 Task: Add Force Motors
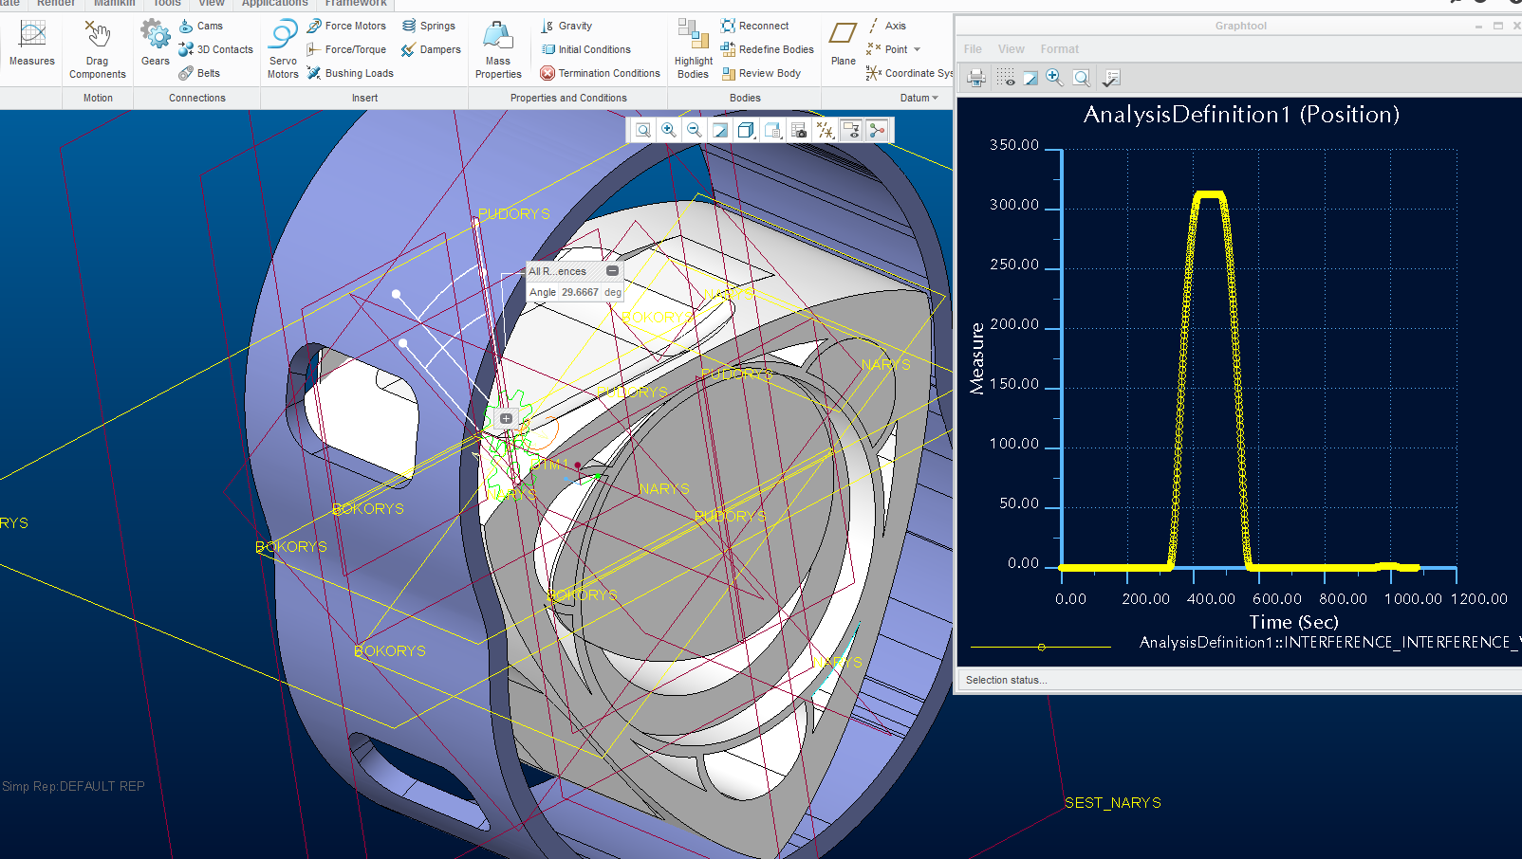coord(346,26)
